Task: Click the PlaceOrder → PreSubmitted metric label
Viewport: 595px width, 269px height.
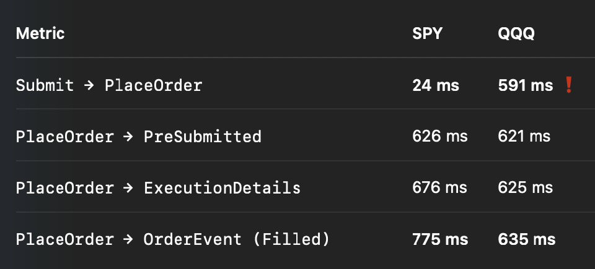Action: pyautogui.click(x=138, y=137)
